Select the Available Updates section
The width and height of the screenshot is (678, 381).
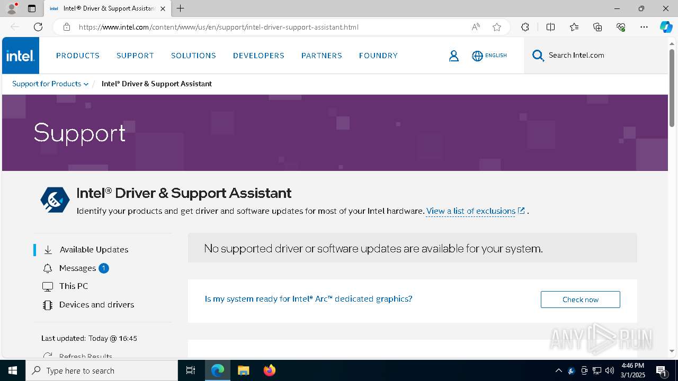(x=94, y=250)
